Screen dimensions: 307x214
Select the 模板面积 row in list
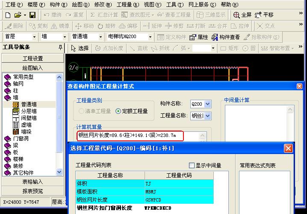pos(110,191)
